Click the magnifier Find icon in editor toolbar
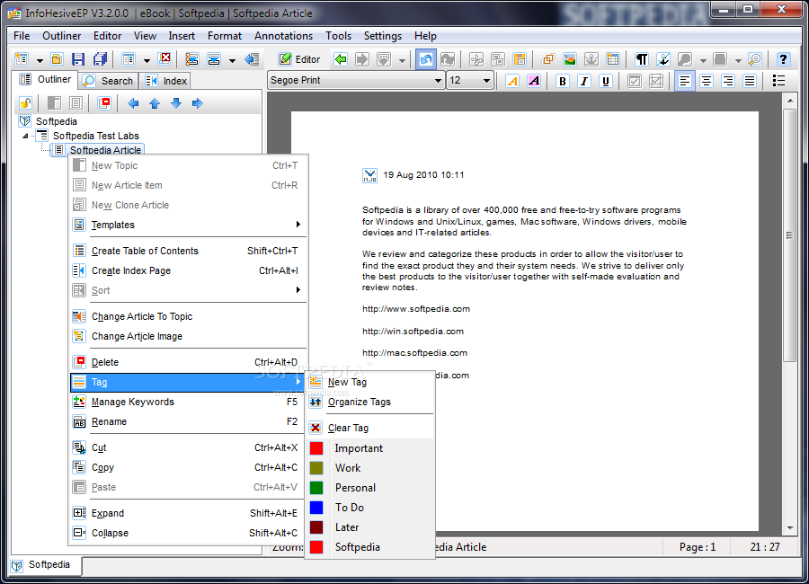Viewport: 809px width, 584px height. [x=754, y=59]
